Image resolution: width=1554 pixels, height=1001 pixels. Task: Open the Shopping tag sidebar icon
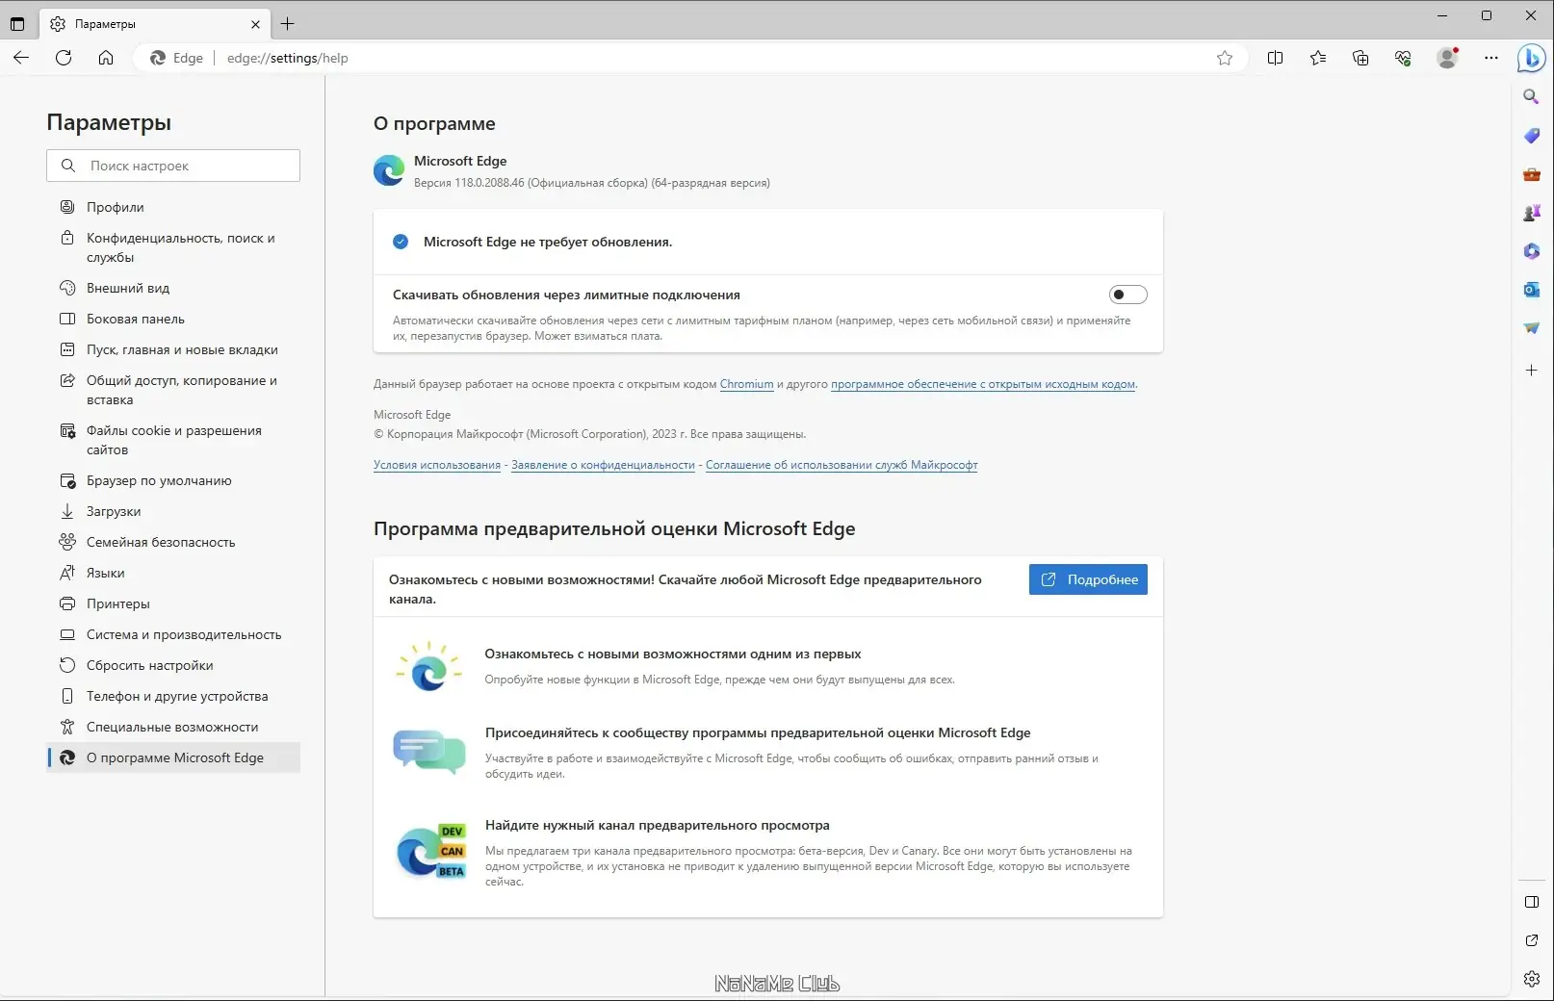coord(1532,136)
